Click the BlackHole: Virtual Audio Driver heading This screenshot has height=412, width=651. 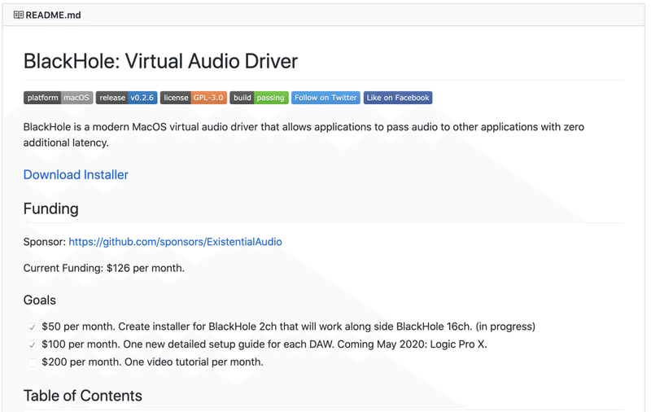click(160, 61)
